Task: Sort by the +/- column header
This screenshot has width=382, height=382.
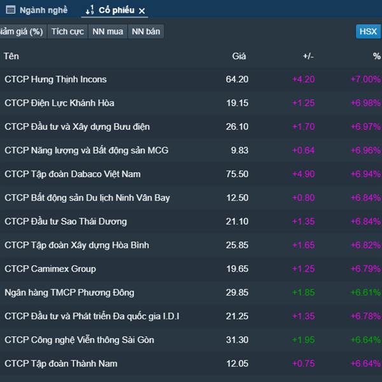Action: [308, 56]
